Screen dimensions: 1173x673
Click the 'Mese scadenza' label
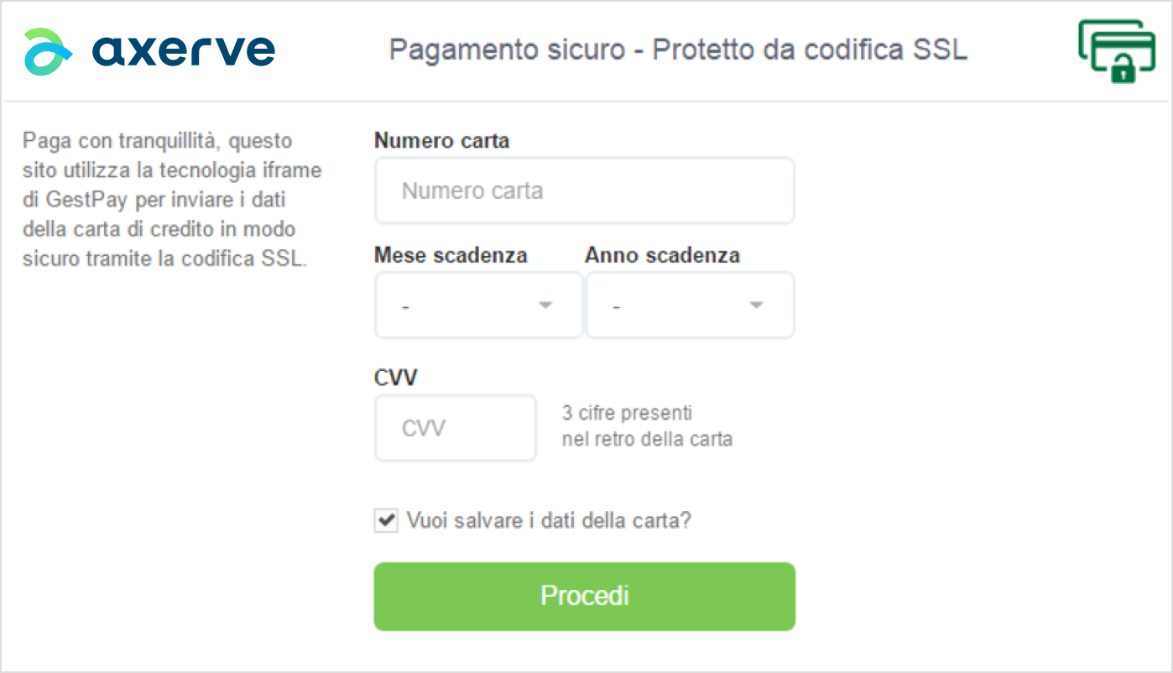point(451,254)
